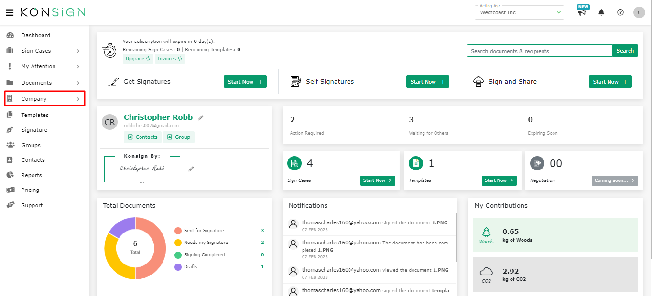Open the Acting As company dropdown
The image size is (652, 296).
pos(519,12)
